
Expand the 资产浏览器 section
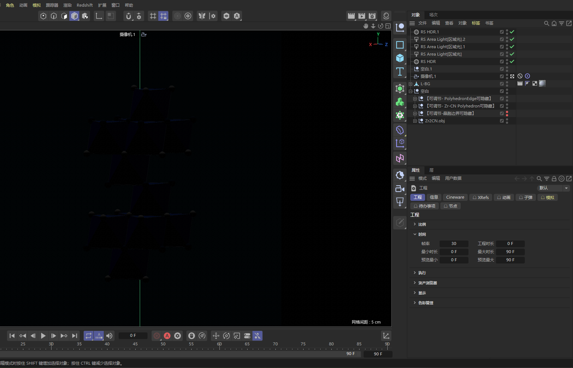click(x=415, y=283)
